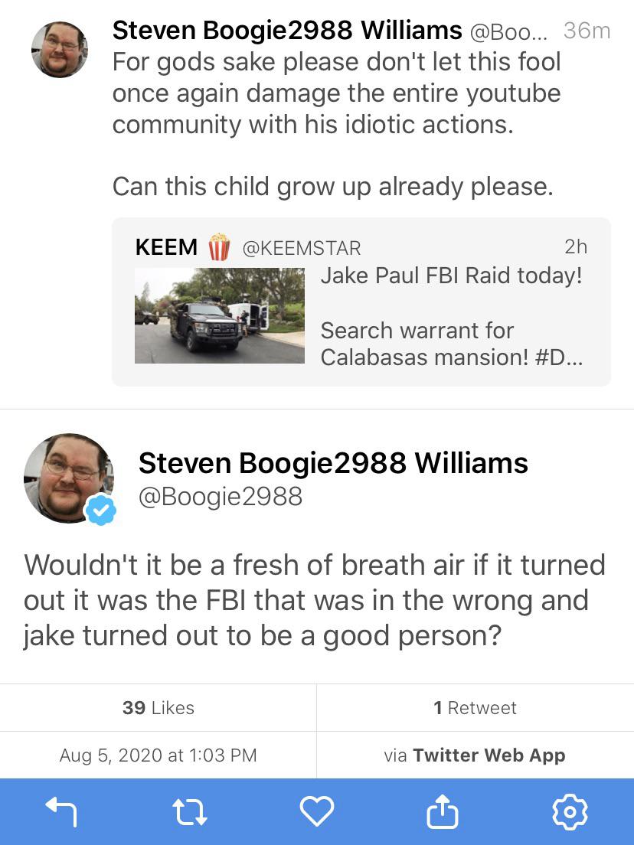This screenshot has height=845, width=634.
Task: Tap the blue verified badge
Action: 101,511
